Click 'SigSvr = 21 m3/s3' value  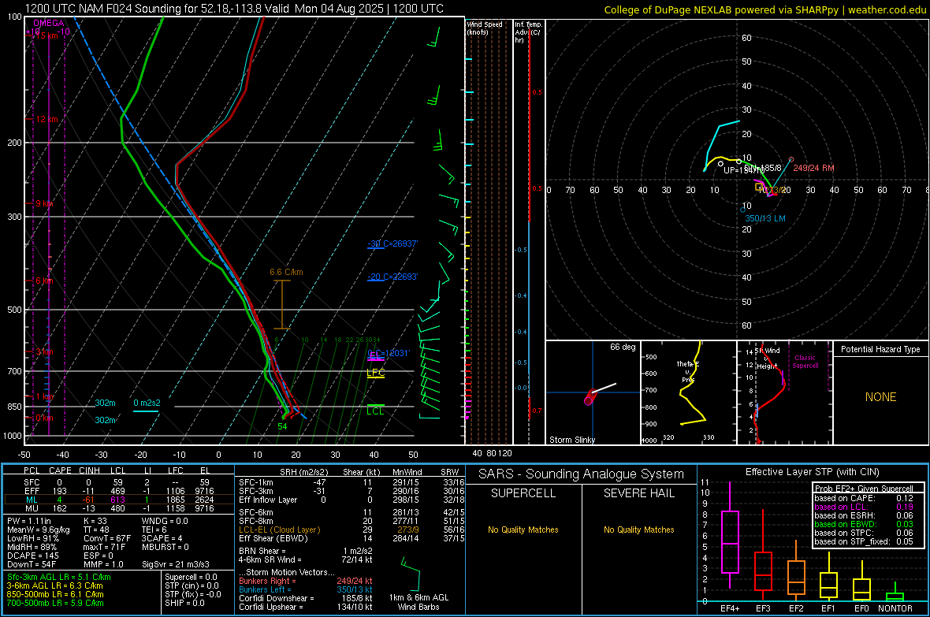[x=175, y=564]
